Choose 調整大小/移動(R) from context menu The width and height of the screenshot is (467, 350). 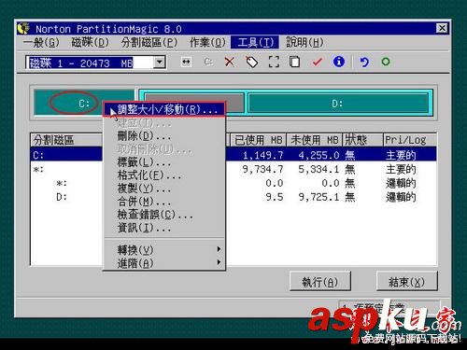(x=163, y=109)
